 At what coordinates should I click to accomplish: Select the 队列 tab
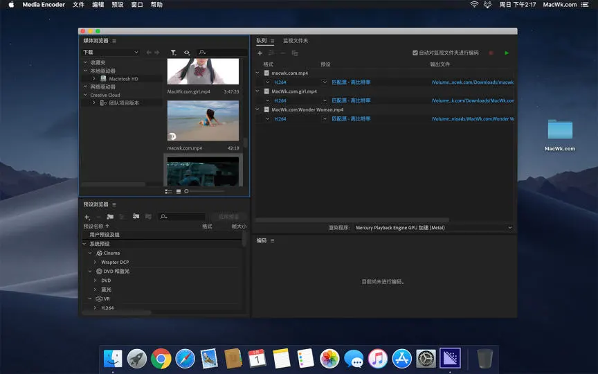pos(262,40)
